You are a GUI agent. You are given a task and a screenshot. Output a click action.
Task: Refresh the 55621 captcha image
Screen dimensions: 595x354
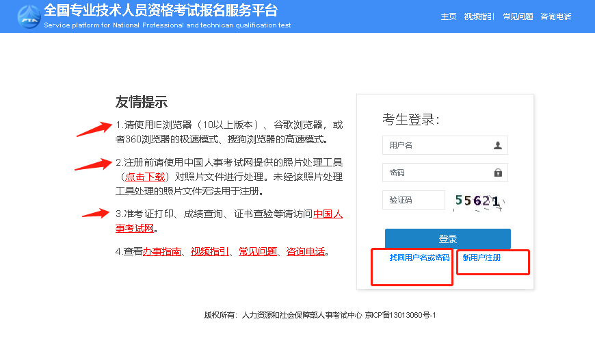479,201
